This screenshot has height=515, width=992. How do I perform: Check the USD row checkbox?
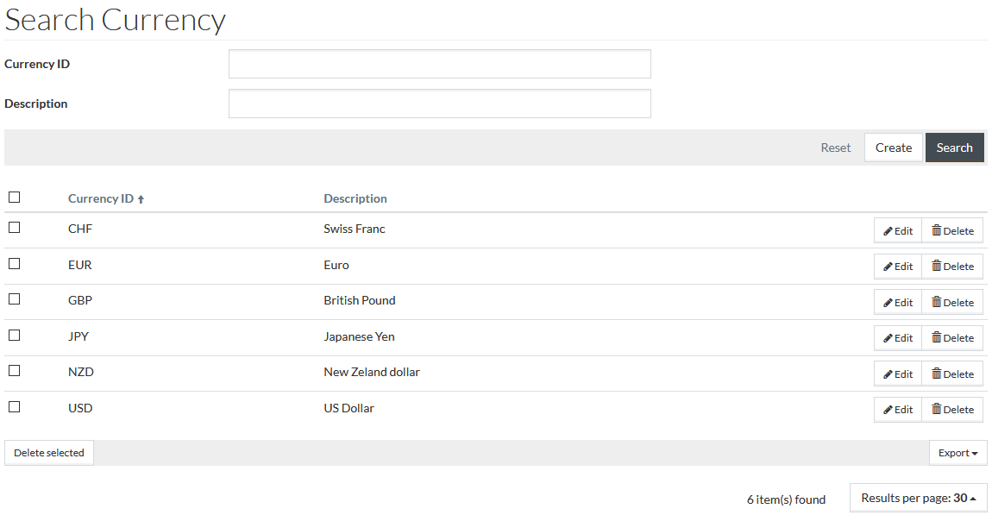pyautogui.click(x=14, y=406)
